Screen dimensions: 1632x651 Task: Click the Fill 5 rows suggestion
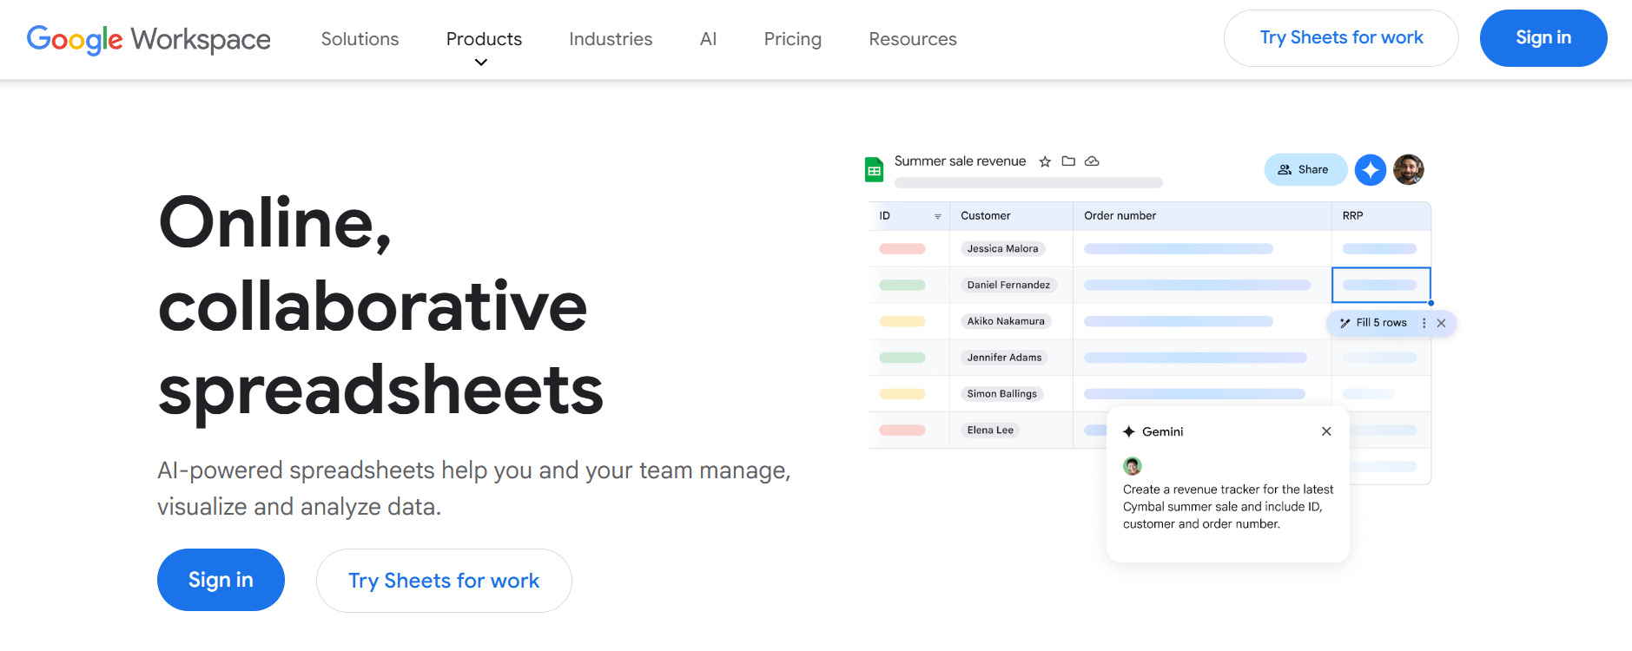[x=1374, y=323]
